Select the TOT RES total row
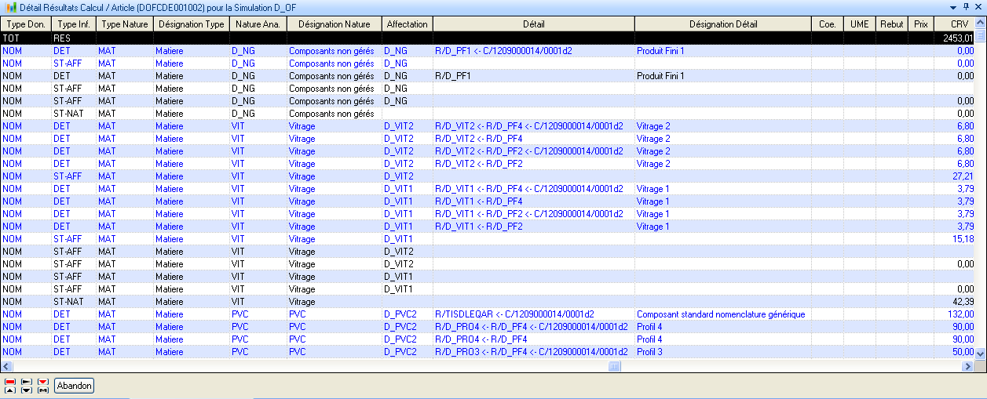987x399 pixels. pyautogui.click(x=471, y=38)
